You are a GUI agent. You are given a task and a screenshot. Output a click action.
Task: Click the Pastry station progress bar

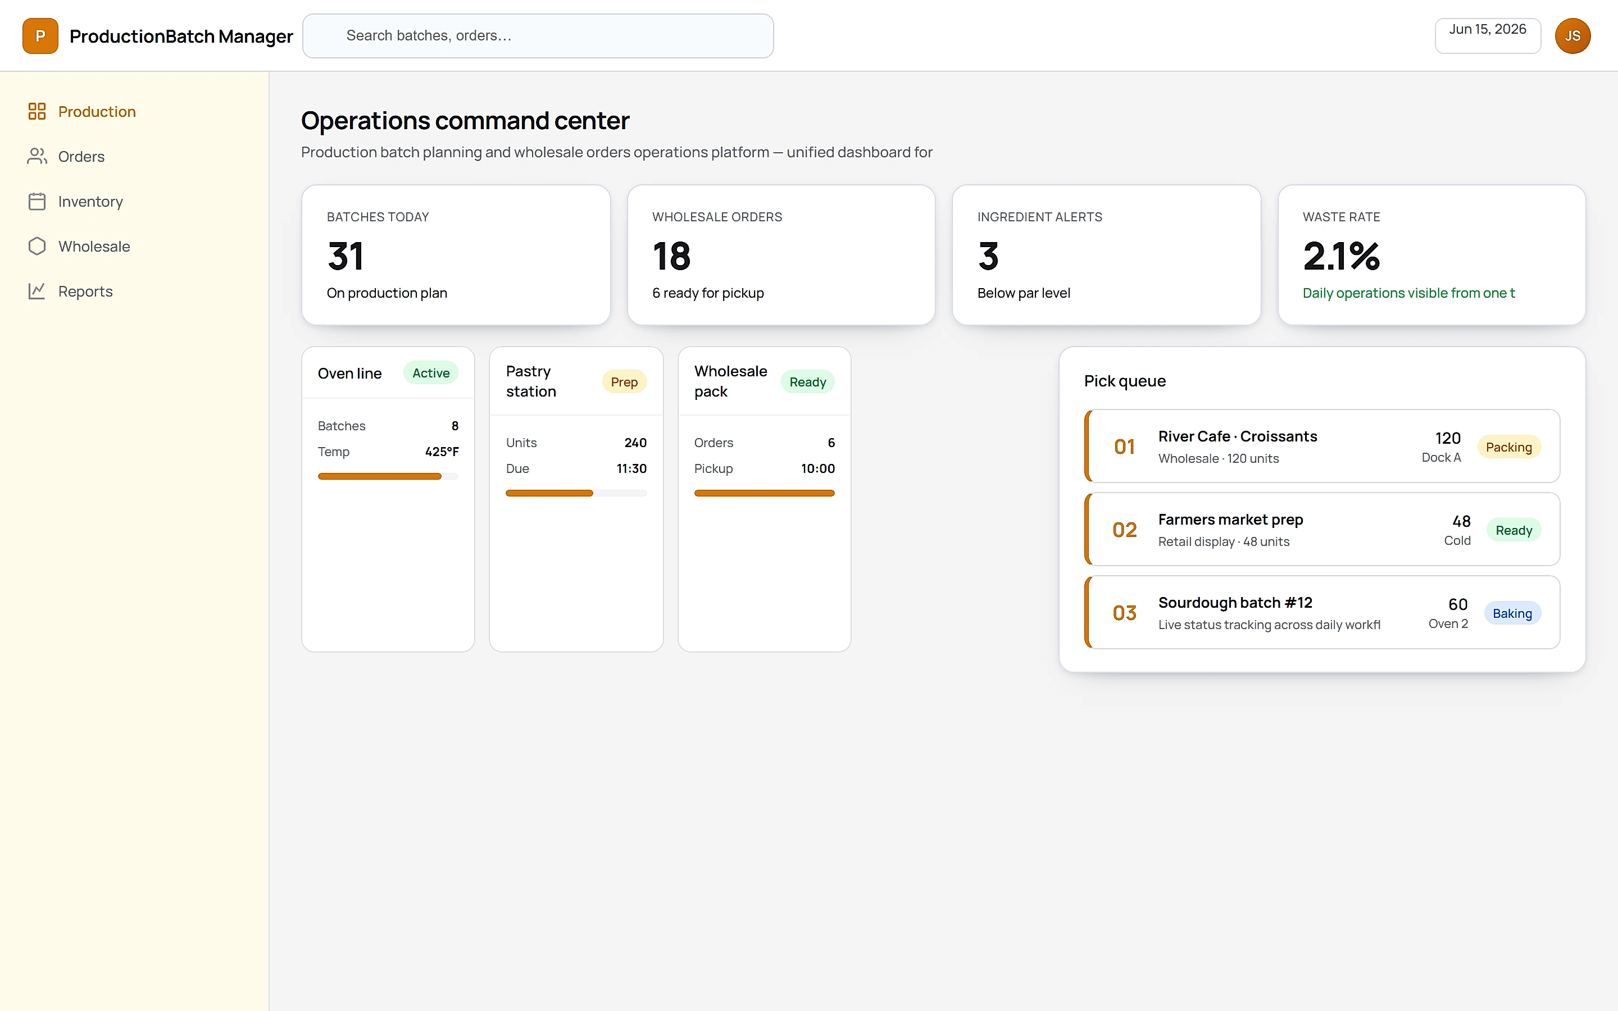pyautogui.click(x=576, y=494)
